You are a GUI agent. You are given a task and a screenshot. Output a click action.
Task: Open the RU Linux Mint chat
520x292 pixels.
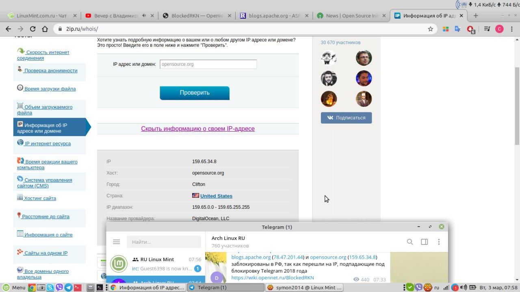pyautogui.click(x=156, y=264)
